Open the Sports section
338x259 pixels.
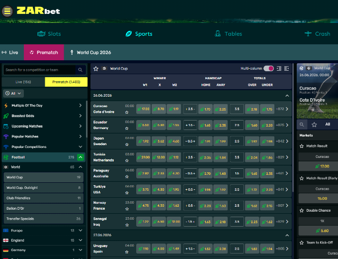coord(139,34)
